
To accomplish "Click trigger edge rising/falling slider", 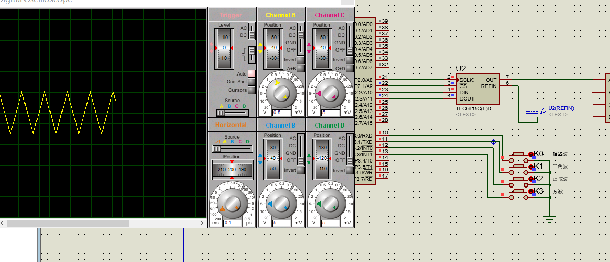I will (252, 53).
